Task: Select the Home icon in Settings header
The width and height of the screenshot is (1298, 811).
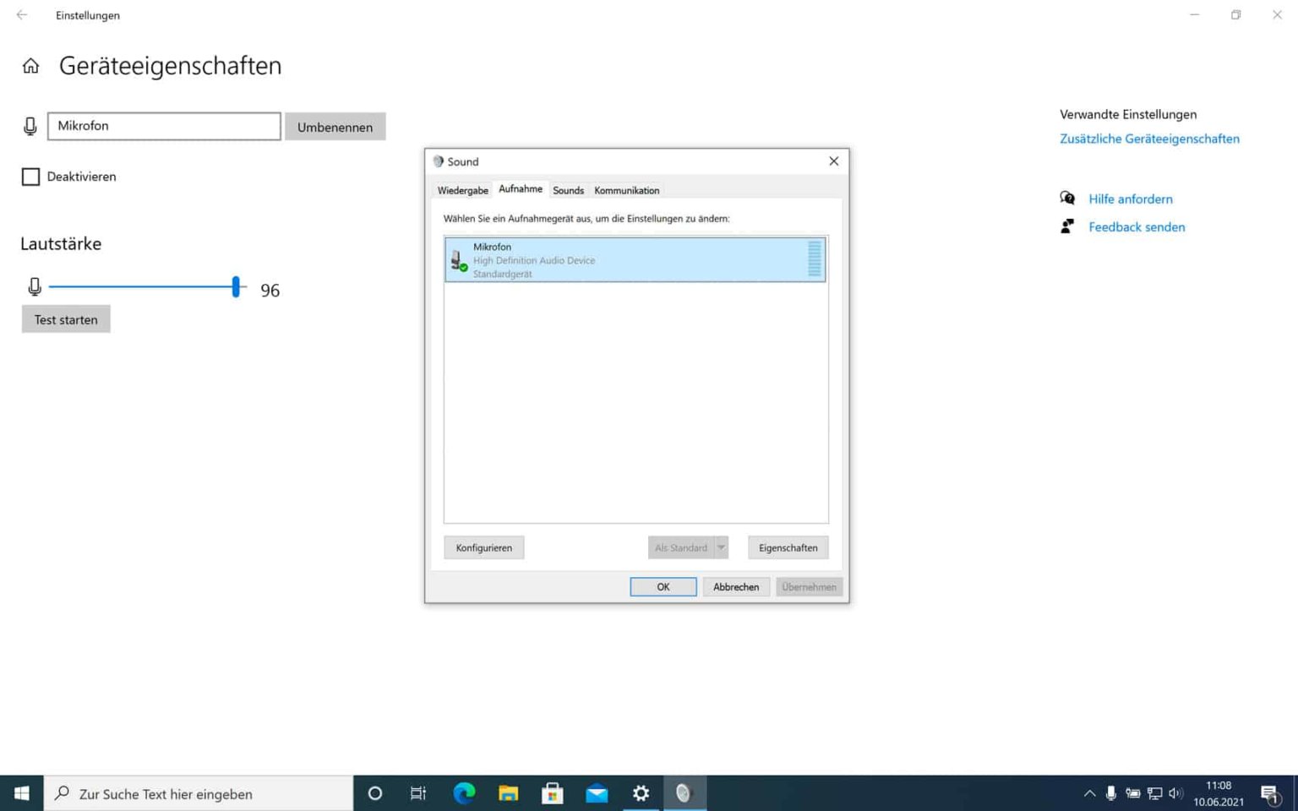Action: [30, 66]
